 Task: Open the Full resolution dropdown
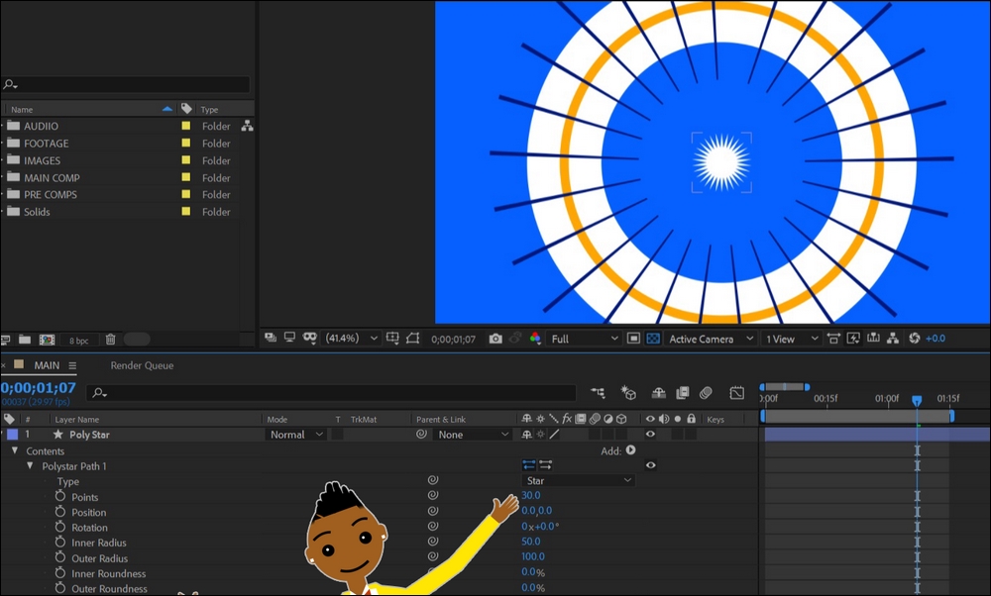tap(584, 339)
